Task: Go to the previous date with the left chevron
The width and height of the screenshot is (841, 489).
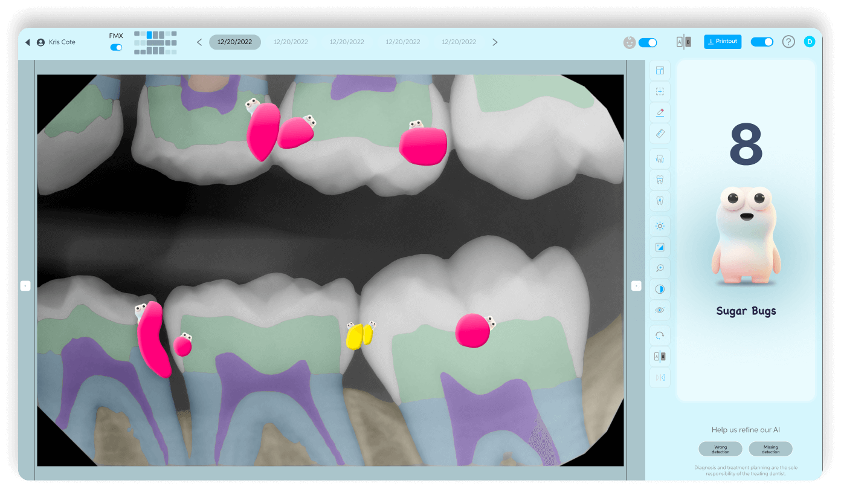Action: 199,42
